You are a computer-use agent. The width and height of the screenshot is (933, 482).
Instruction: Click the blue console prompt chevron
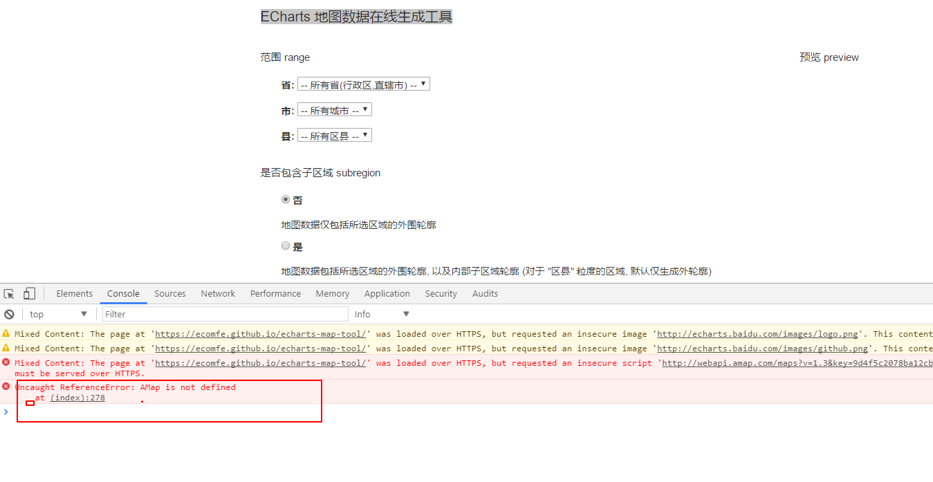(x=6, y=411)
